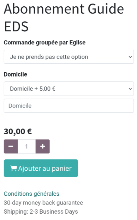Decrease quantity with the minus icon
The height and width of the screenshot is (220, 137).
tap(11, 146)
